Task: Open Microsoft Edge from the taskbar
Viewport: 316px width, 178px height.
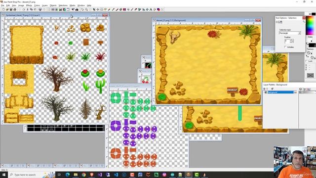Action: coord(68,175)
